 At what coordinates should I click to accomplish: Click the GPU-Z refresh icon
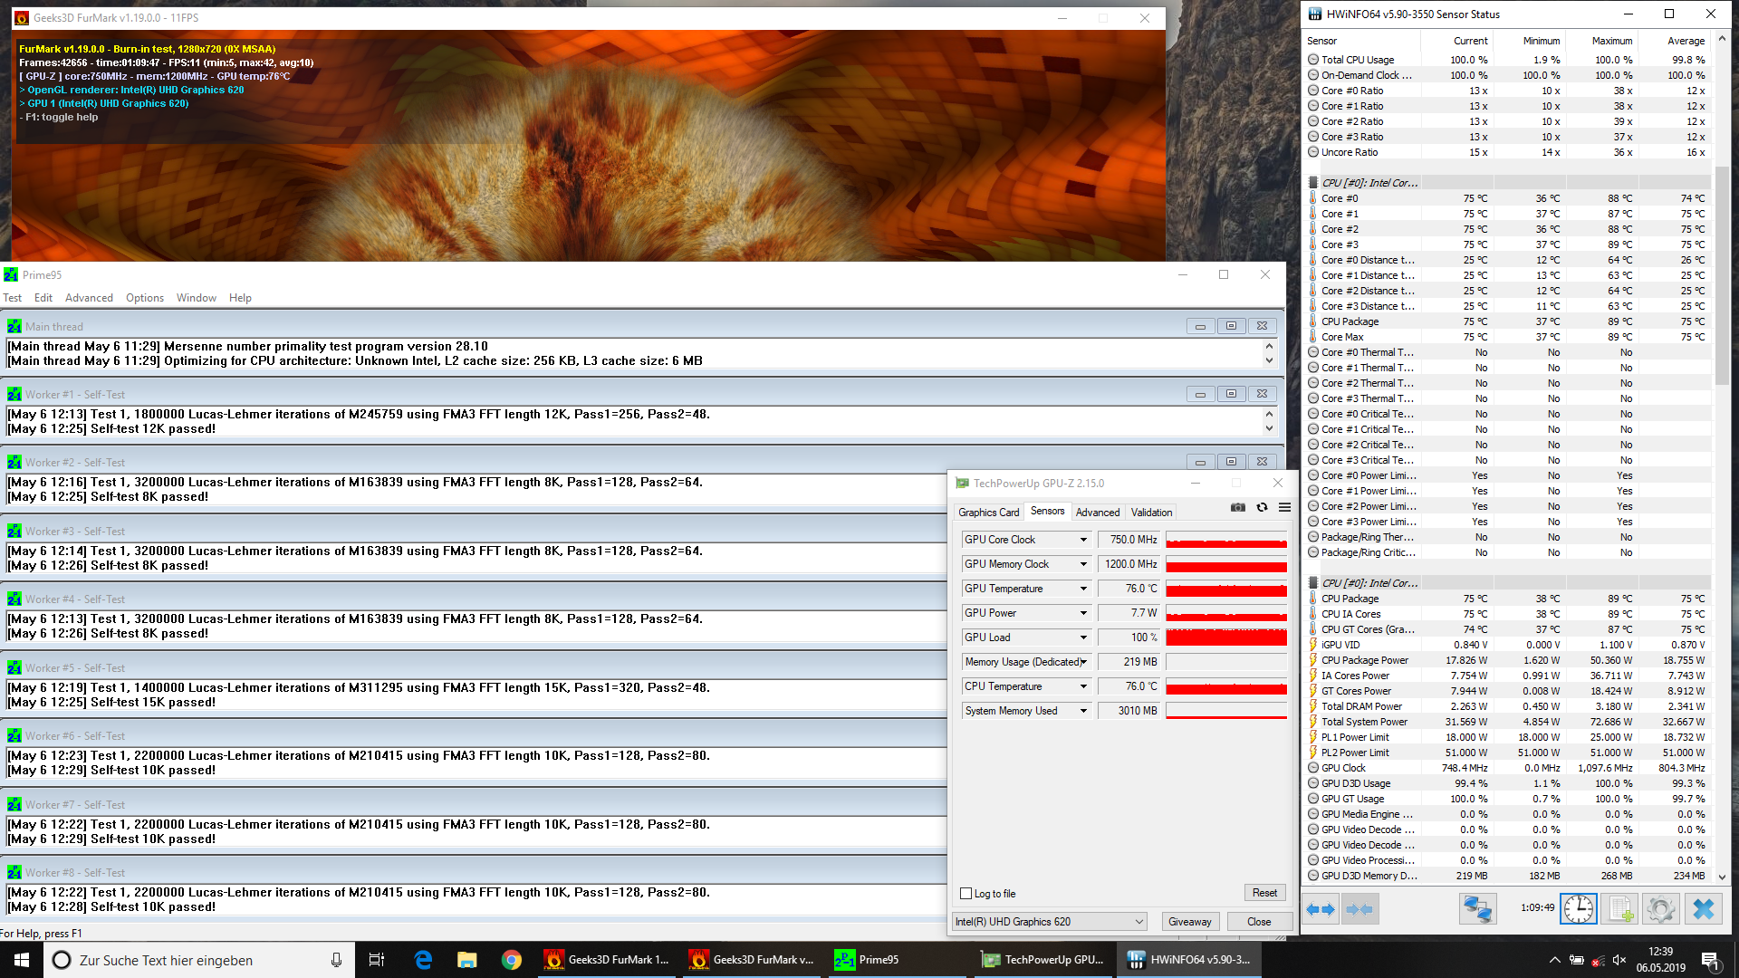pos(1262,508)
